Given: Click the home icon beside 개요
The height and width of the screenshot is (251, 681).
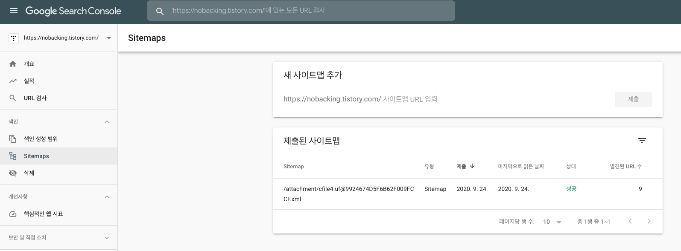Looking at the screenshot, I should 13,64.
